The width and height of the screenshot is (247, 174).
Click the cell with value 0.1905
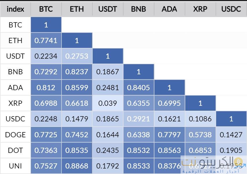click(x=231, y=150)
